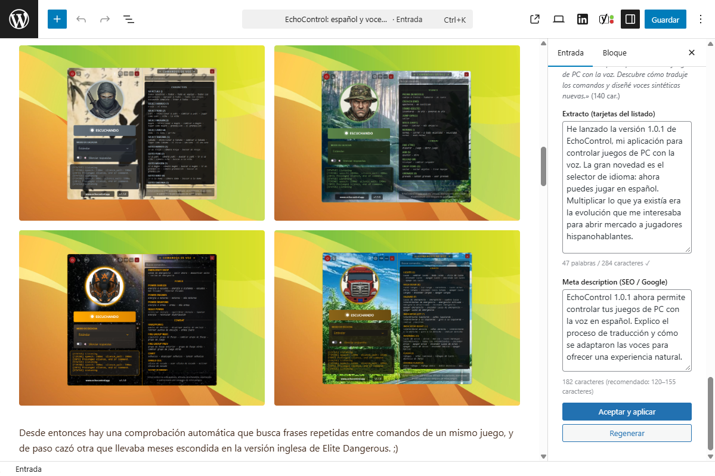This screenshot has height=476, width=715.
Task: Toggle the settings sidebar panel
Action: tap(630, 19)
